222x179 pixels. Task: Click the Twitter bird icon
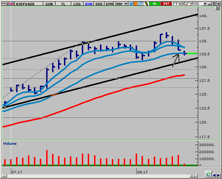131,4
